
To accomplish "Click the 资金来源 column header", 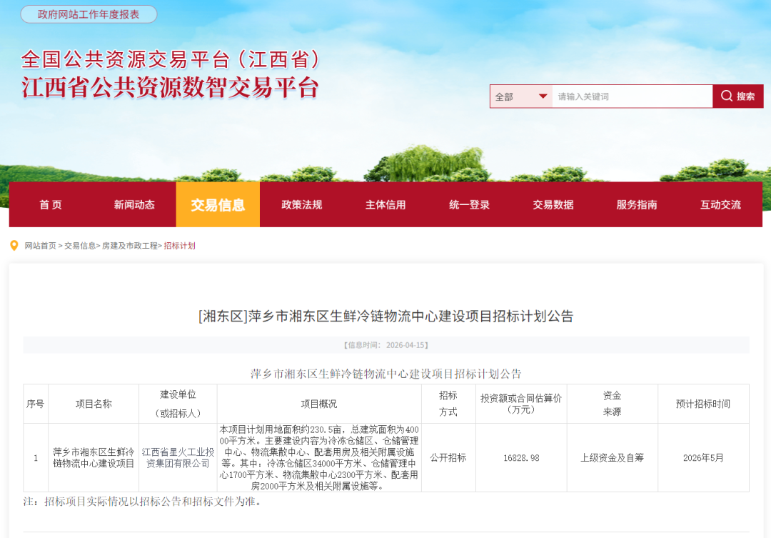I will coord(613,404).
